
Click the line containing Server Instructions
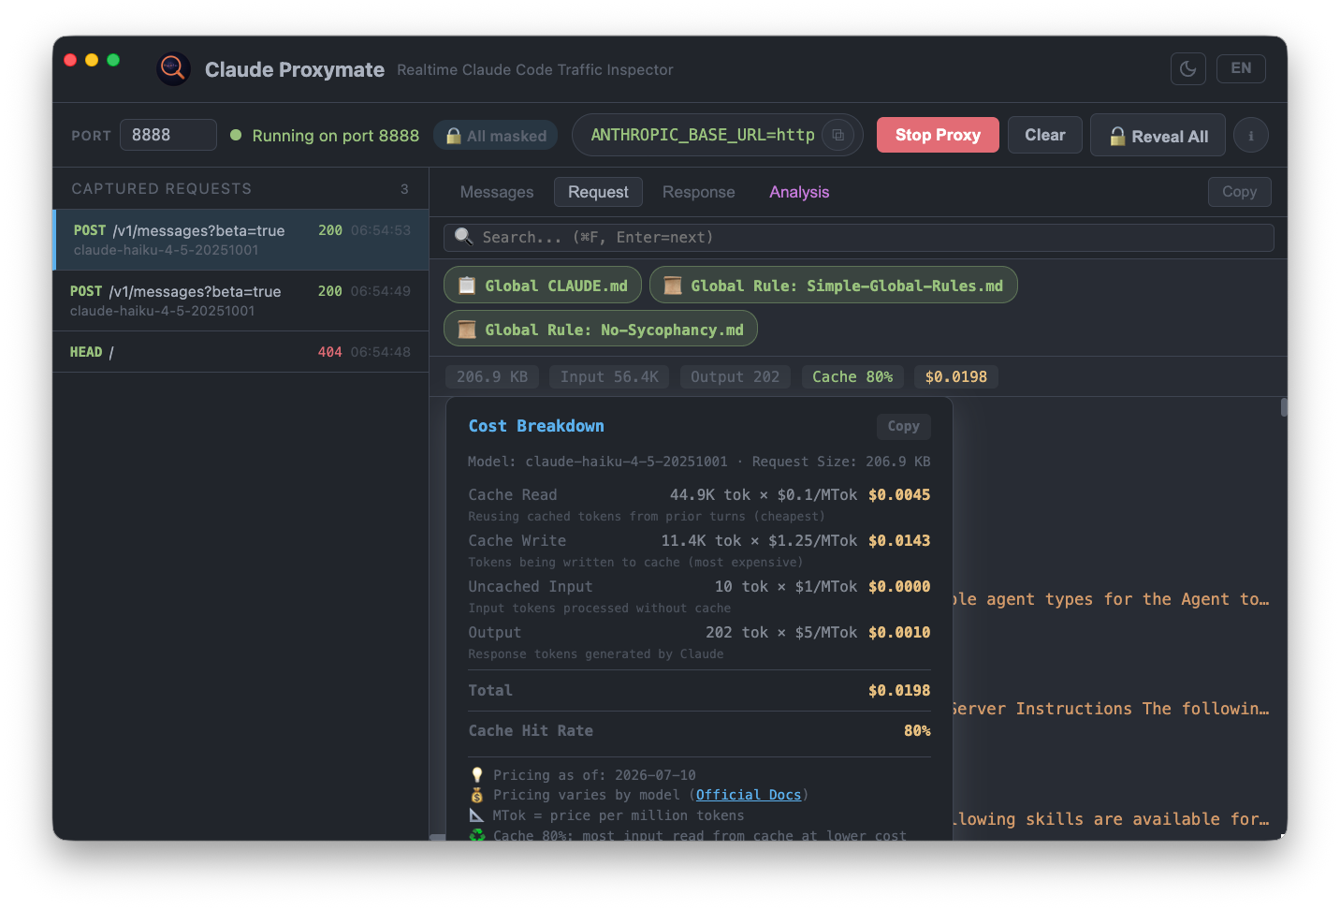point(1111,709)
